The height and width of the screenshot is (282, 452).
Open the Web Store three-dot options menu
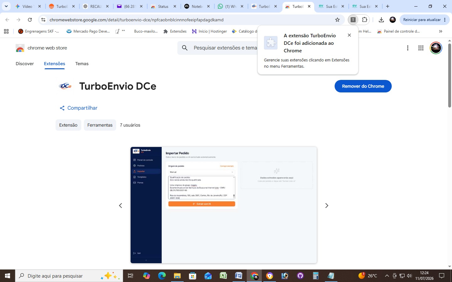tap(408, 48)
